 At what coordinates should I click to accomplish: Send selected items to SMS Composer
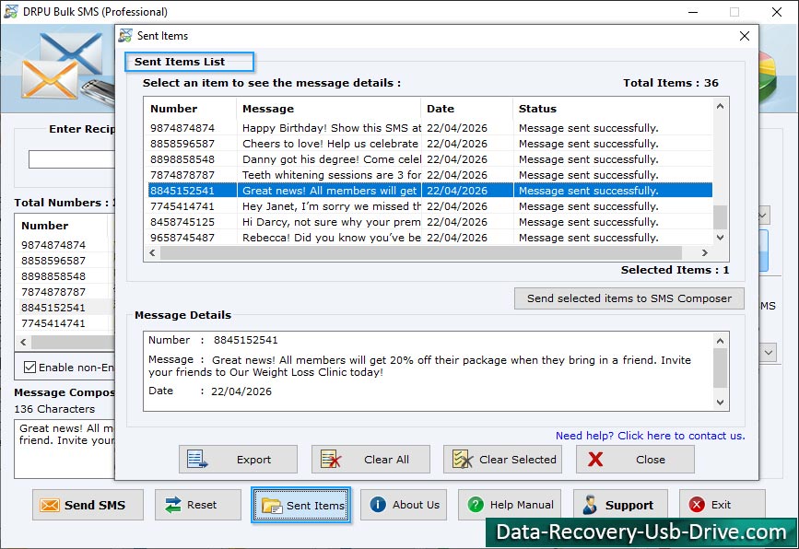point(629,298)
